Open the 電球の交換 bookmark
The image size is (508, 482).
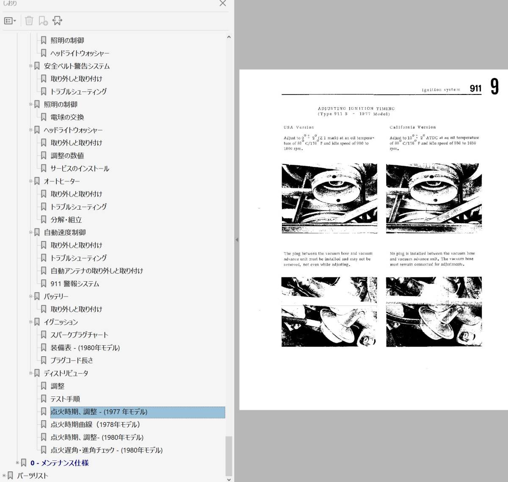point(67,117)
